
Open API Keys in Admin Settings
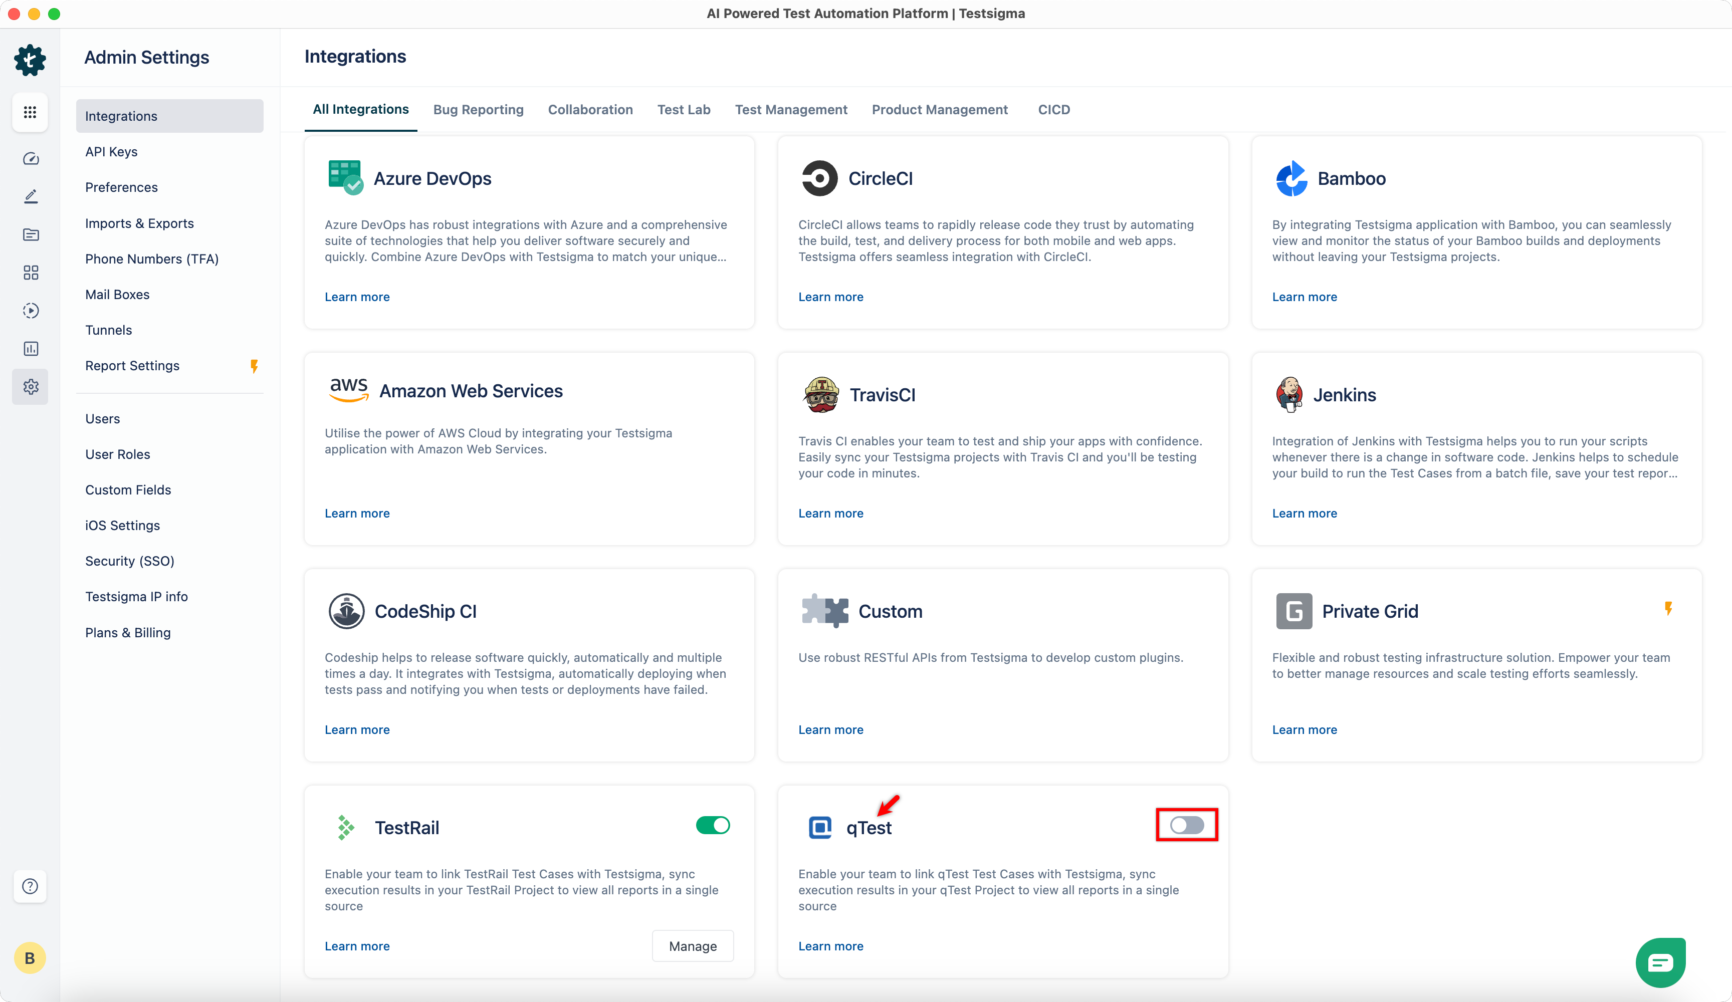tap(111, 151)
